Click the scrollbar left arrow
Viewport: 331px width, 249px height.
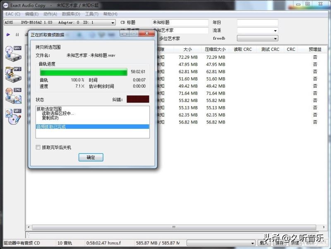tap(29, 227)
